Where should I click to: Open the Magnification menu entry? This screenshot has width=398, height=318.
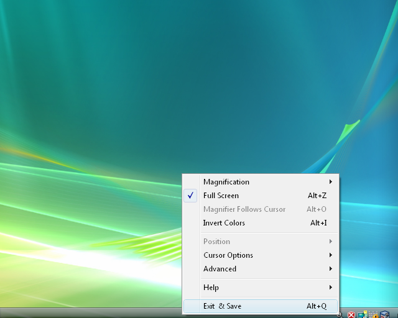click(226, 182)
